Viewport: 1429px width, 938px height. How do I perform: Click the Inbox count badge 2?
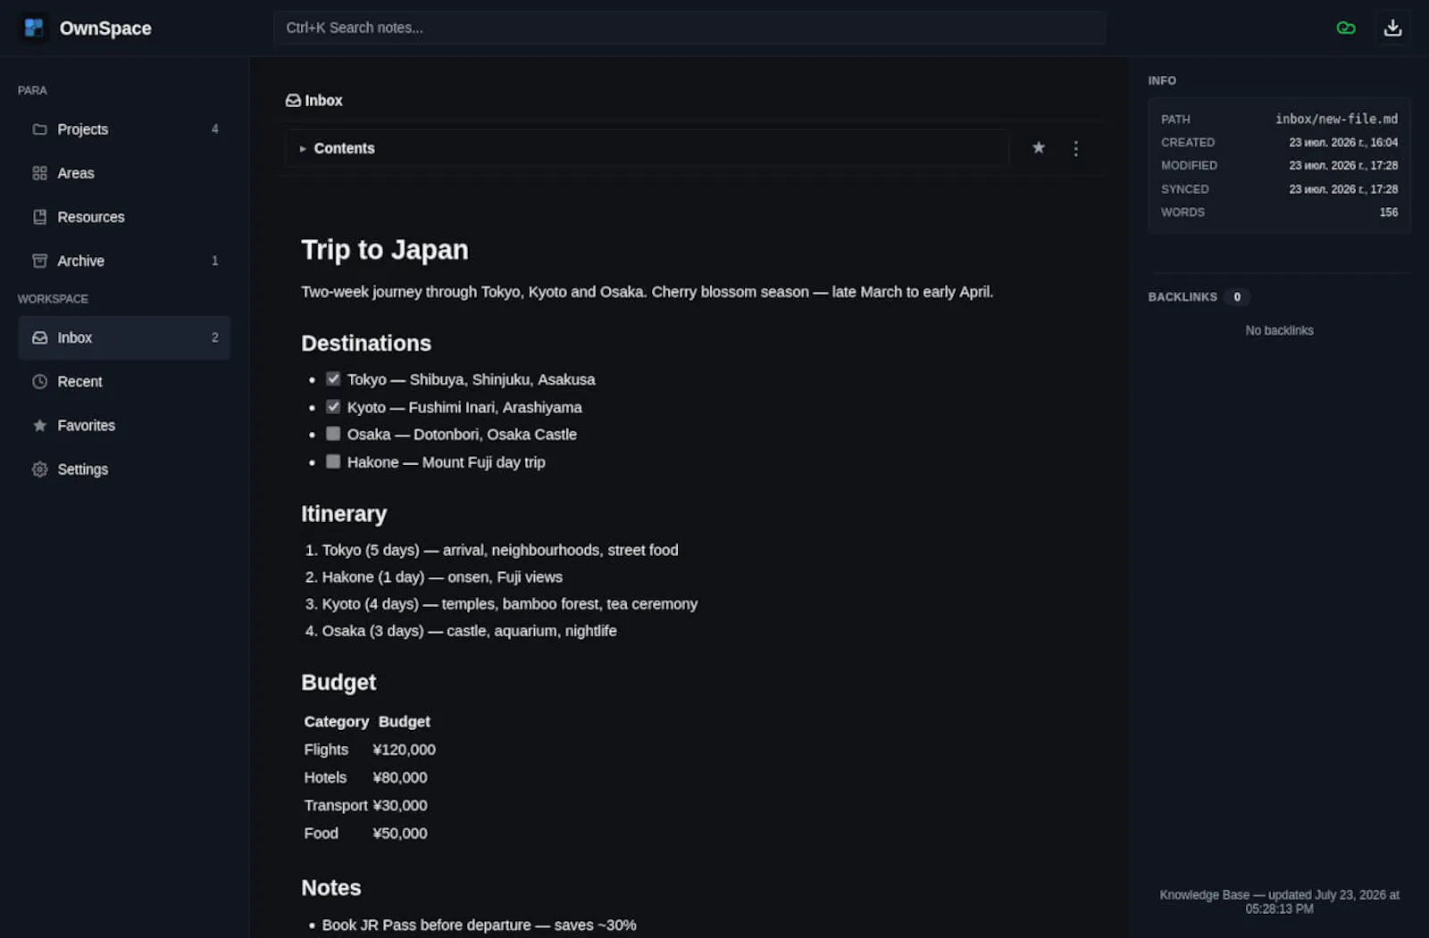pos(214,337)
